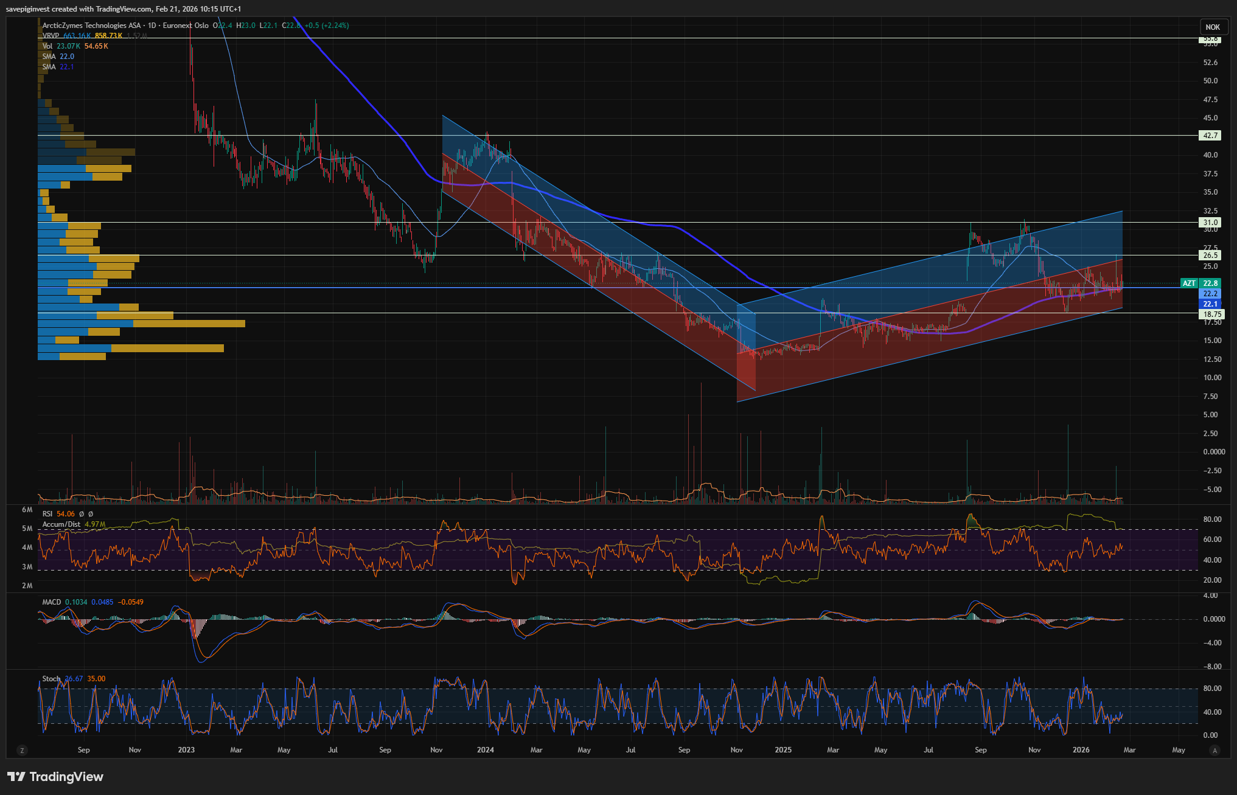Click the Z timezone button on time axis
The height and width of the screenshot is (795, 1237).
[22, 751]
